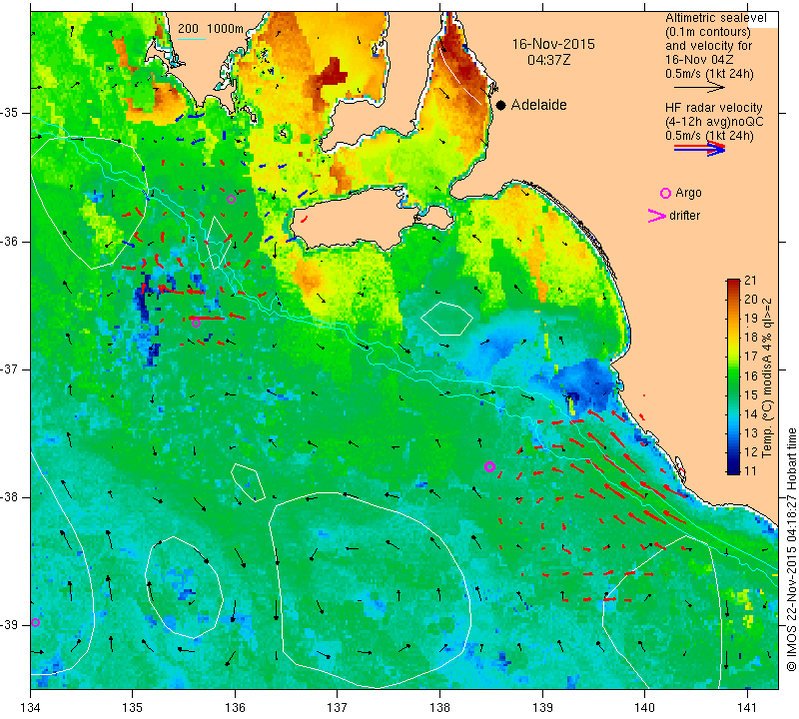
Task: Click the temperature colour bar
Action: click(733, 376)
